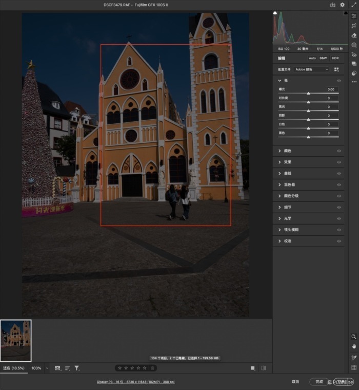
Task: Switch to single view mode icon
Action: (x=253, y=368)
